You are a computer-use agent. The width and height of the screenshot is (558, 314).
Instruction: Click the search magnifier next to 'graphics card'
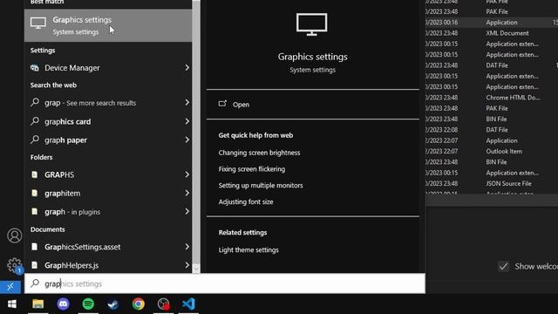tap(35, 121)
